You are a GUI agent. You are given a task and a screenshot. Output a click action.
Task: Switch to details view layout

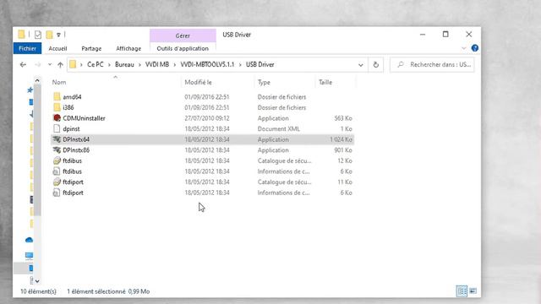point(462,291)
